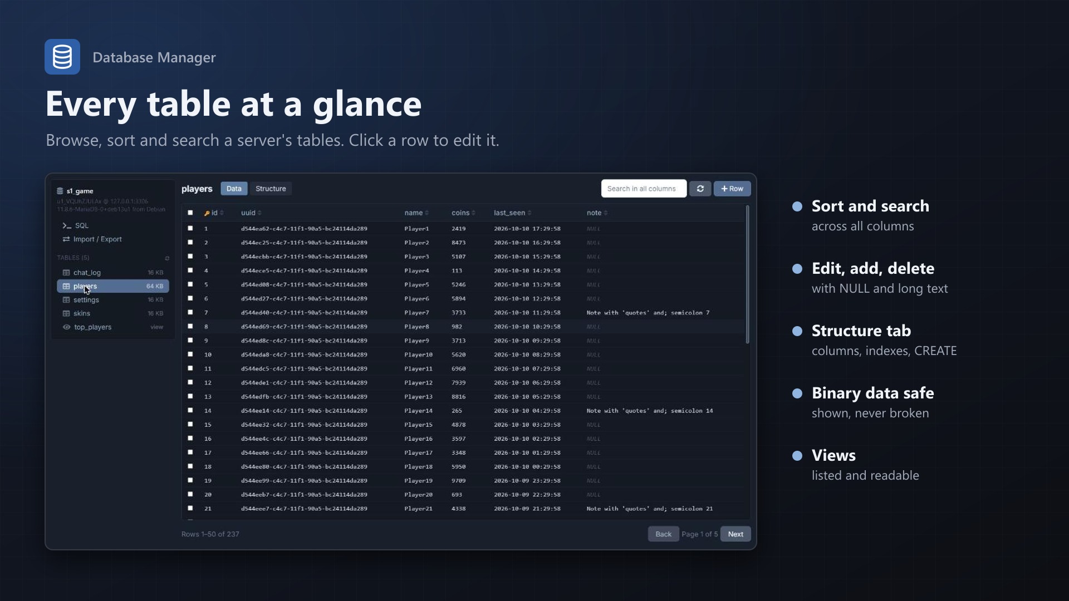Image resolution: width=1069 pixels, height=601 pixels.
Task: Open the settings table
Action: (x=113, y=300)
